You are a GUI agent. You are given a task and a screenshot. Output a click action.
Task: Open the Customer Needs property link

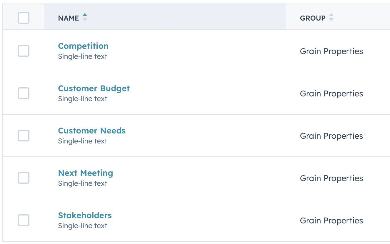point(92,131)
